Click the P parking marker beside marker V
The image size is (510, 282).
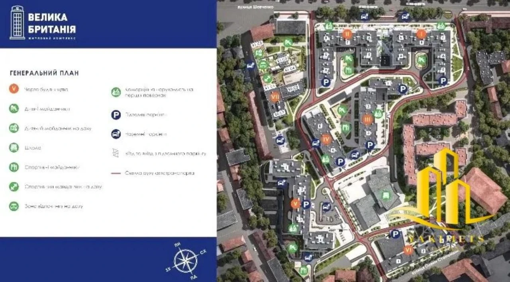[306, 204]
